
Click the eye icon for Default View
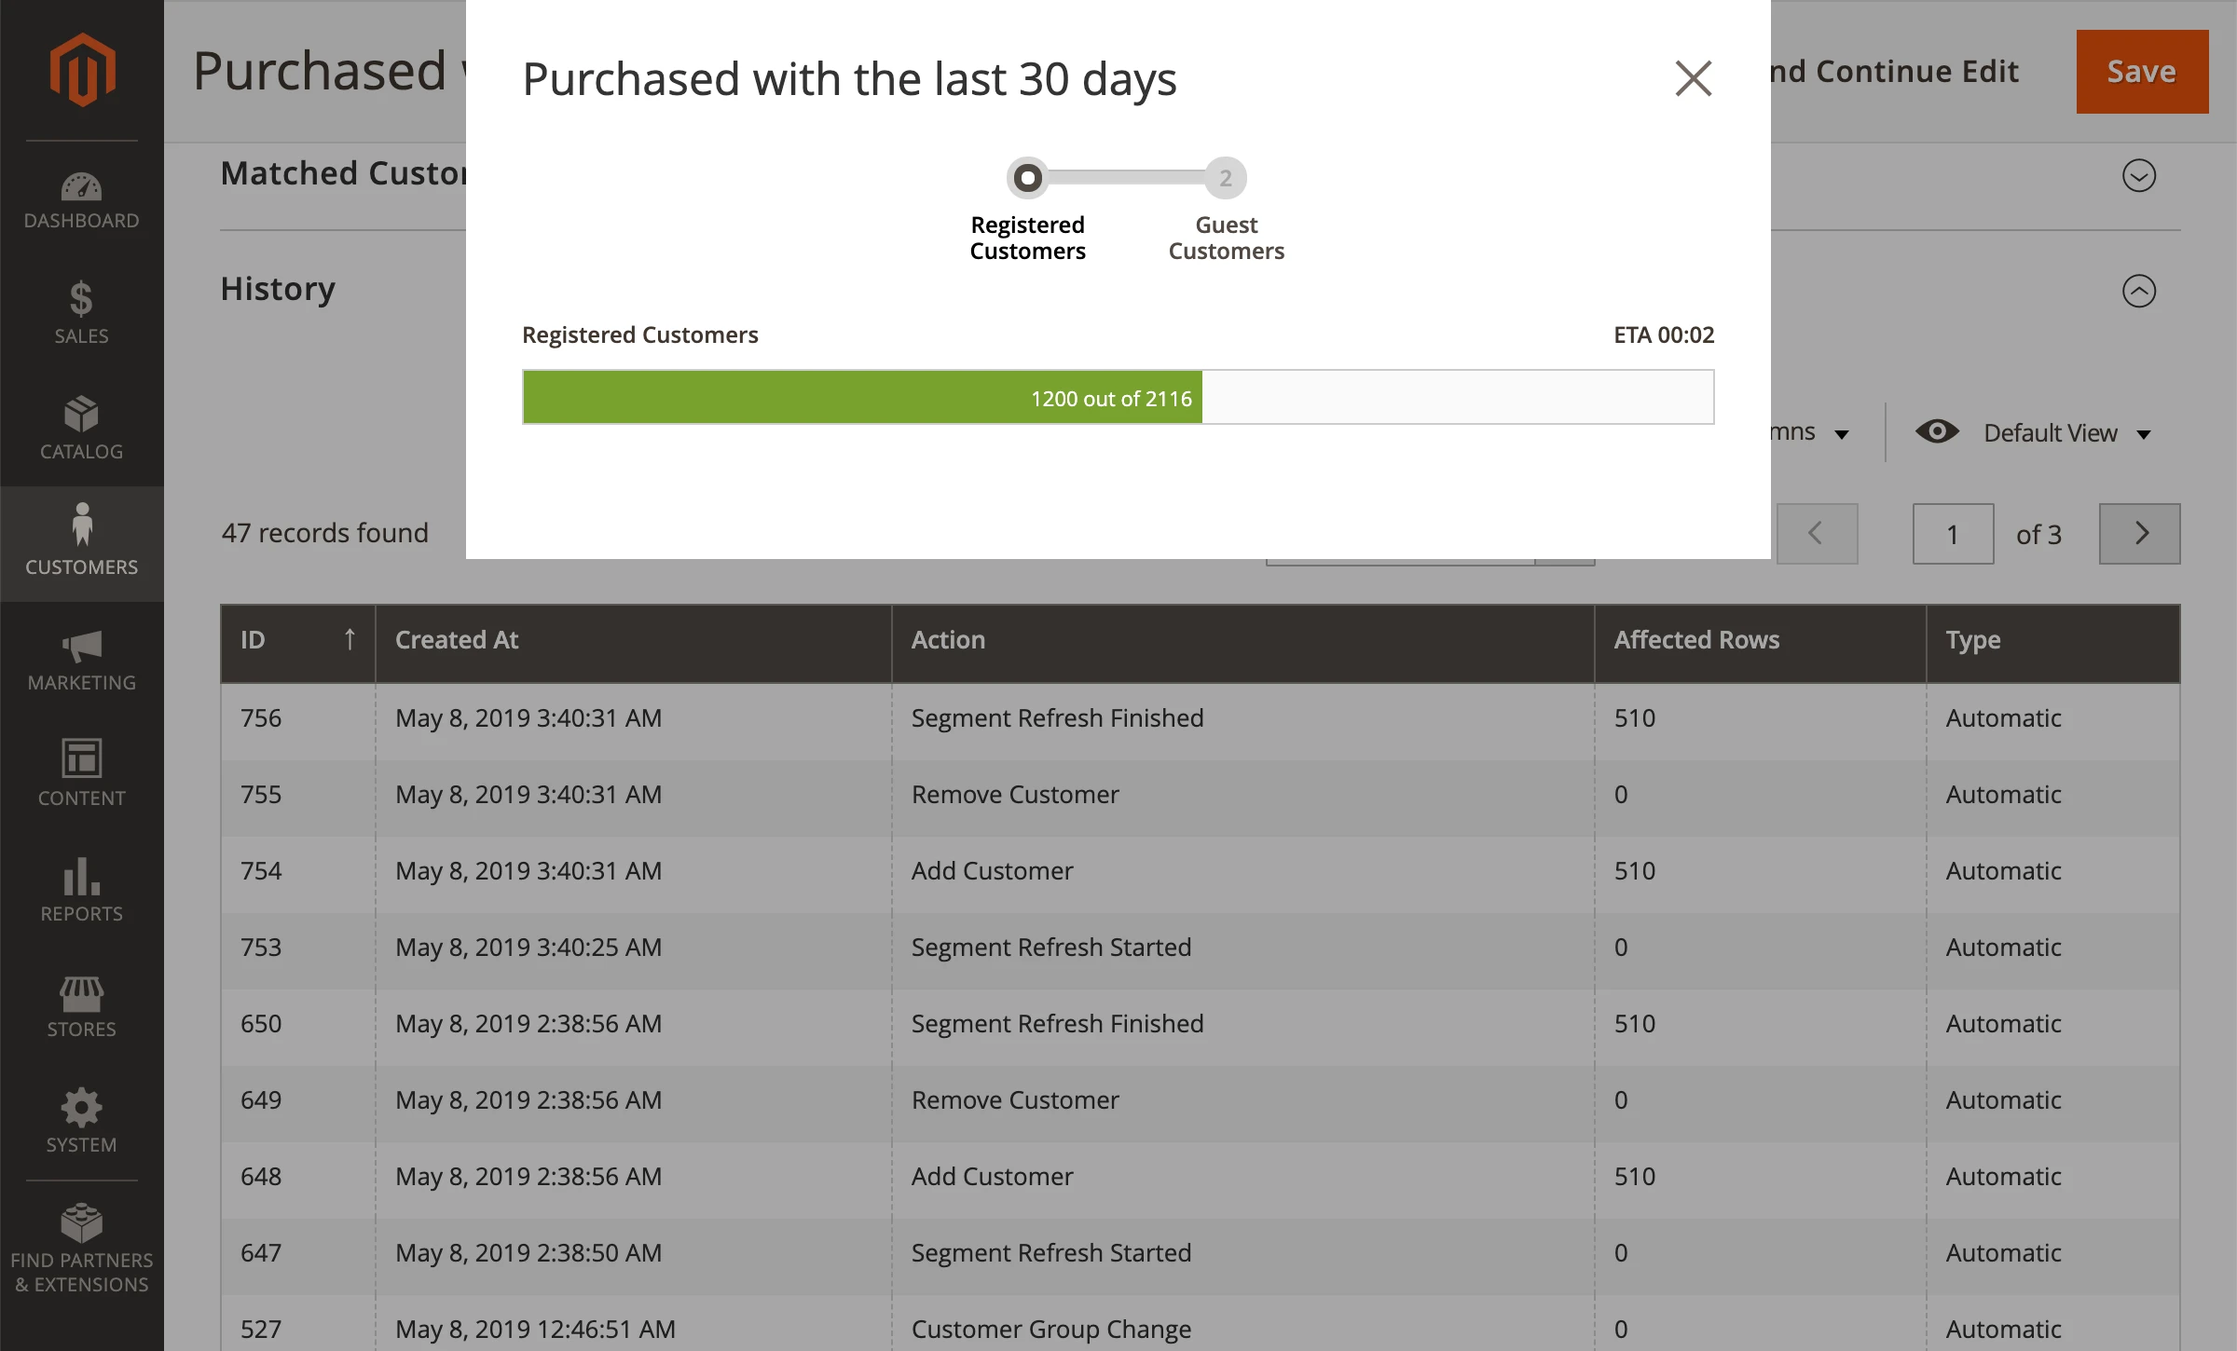[1937, 432]
